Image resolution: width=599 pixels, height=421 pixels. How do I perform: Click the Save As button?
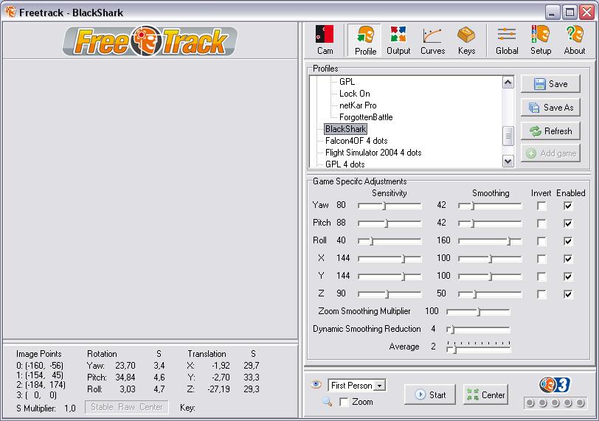pyautogui.click(x=550, y=107)
